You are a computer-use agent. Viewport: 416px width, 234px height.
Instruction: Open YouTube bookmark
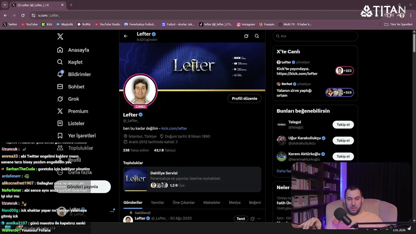point(29,24)
